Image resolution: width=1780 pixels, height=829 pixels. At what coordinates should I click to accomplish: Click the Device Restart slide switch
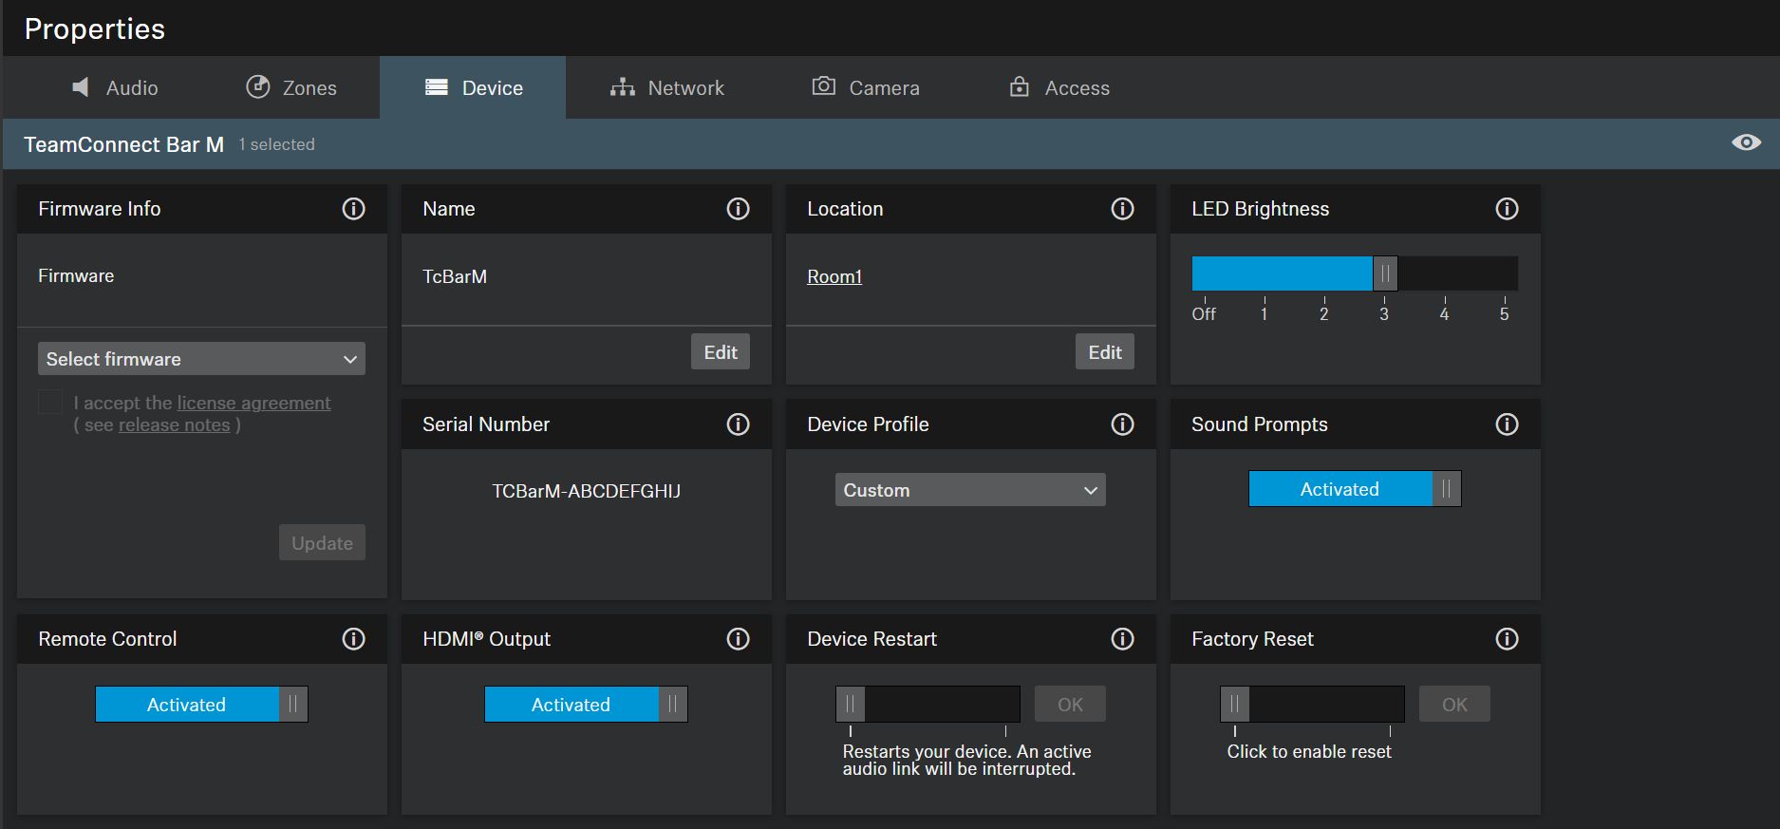(x=927, y=705)
